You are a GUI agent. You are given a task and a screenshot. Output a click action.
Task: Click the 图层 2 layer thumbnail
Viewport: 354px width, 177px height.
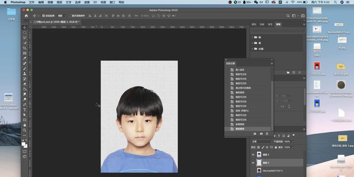259,154
